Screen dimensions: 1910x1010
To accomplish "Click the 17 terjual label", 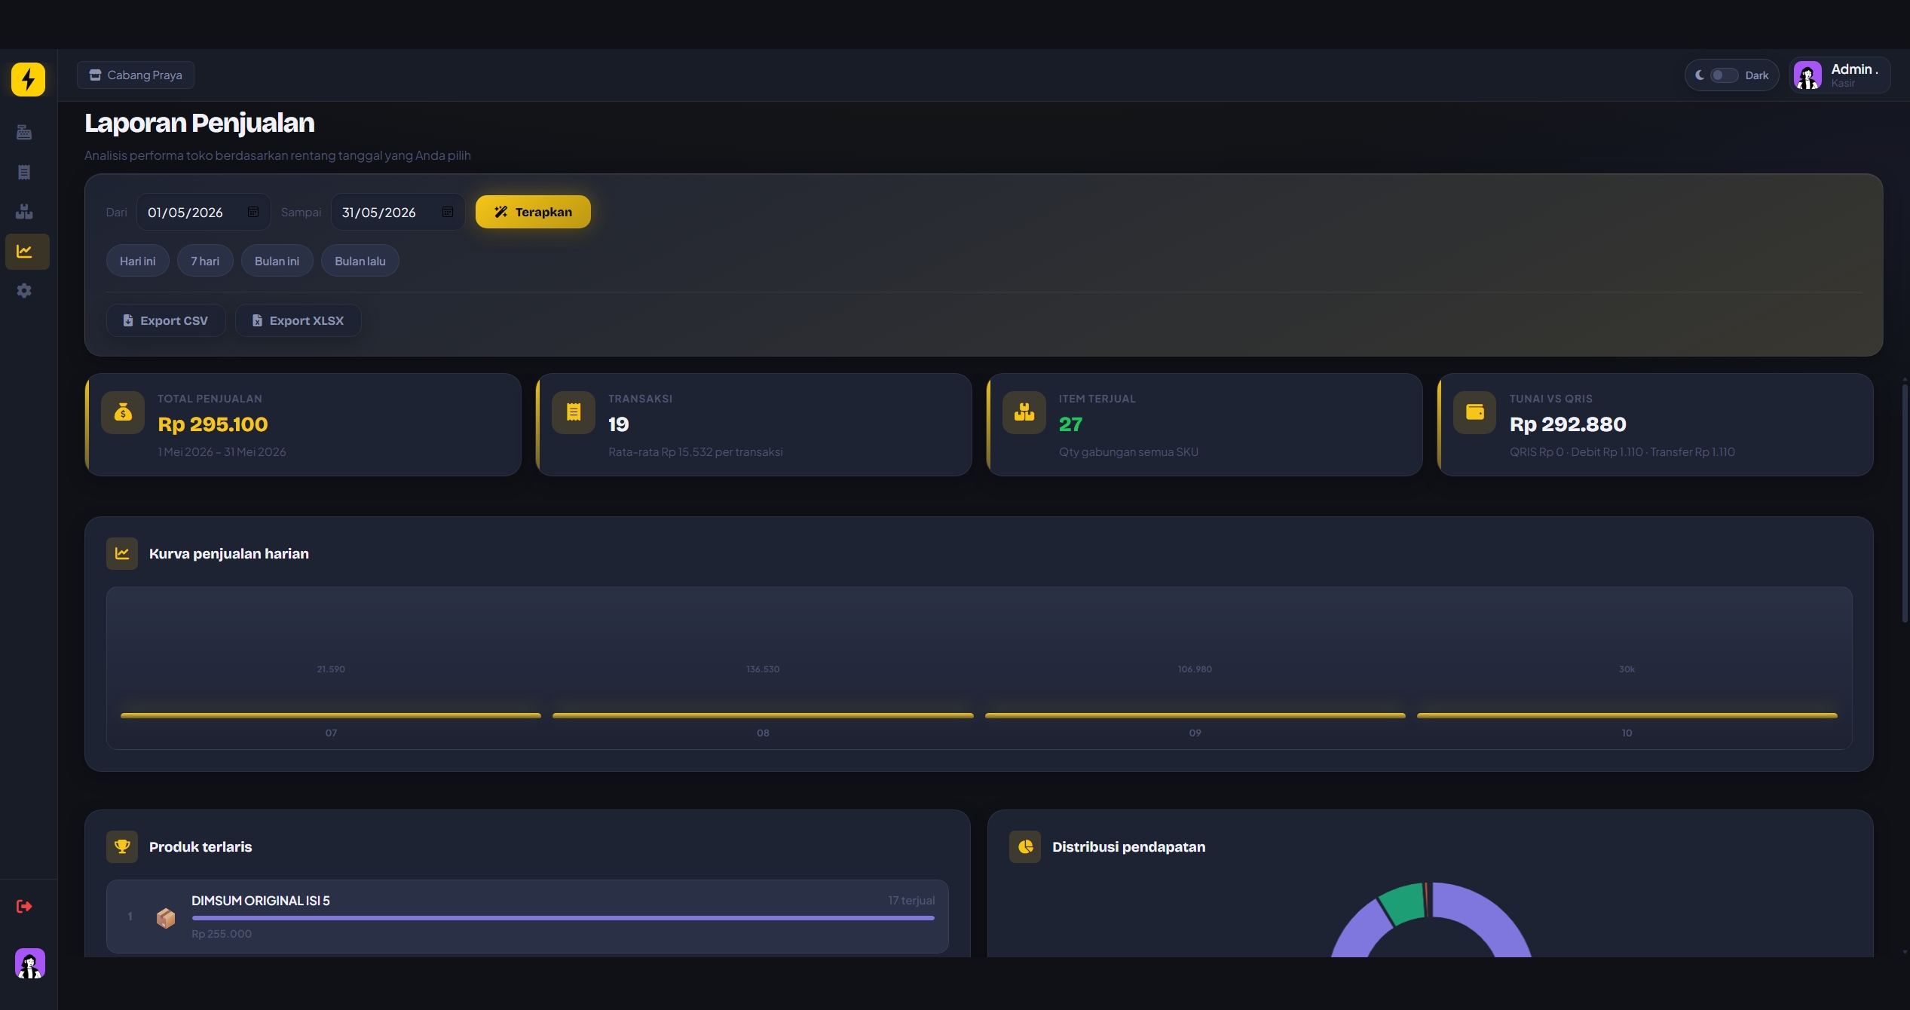I will (911, 901).
